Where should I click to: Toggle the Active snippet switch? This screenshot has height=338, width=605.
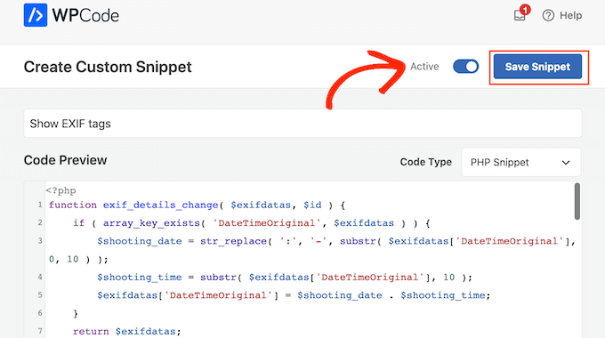(x=466, y=67)
